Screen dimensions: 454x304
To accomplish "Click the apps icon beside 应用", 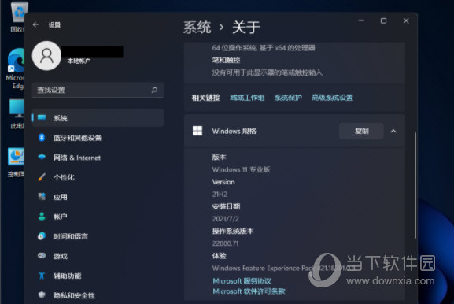I will [x=42, y=197].
